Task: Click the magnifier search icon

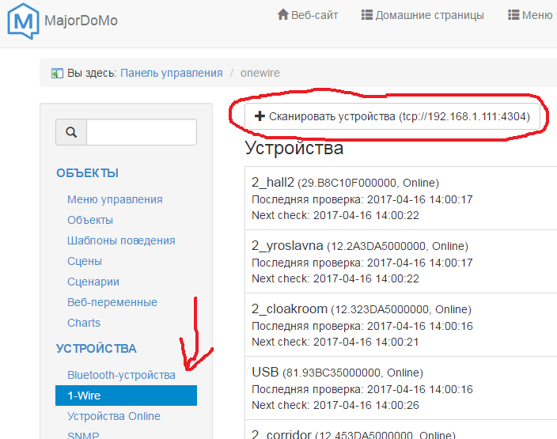Action: (x=71, y=132)
